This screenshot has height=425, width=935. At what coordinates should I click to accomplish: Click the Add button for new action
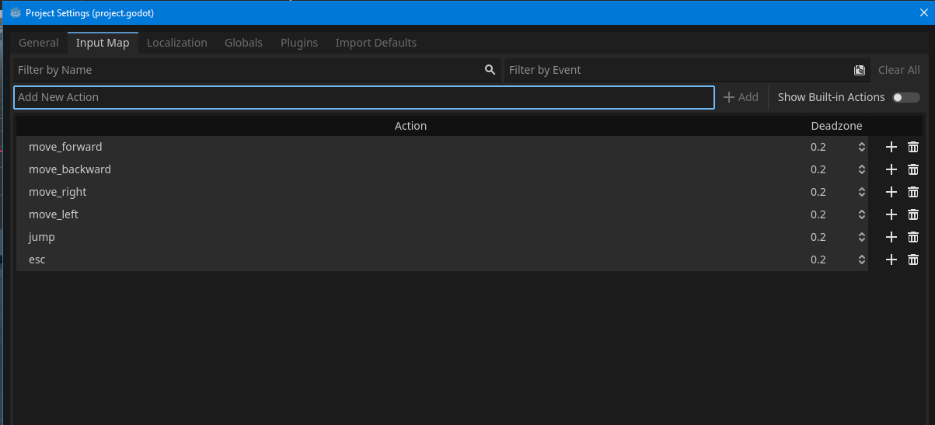(x=741, y=97)
